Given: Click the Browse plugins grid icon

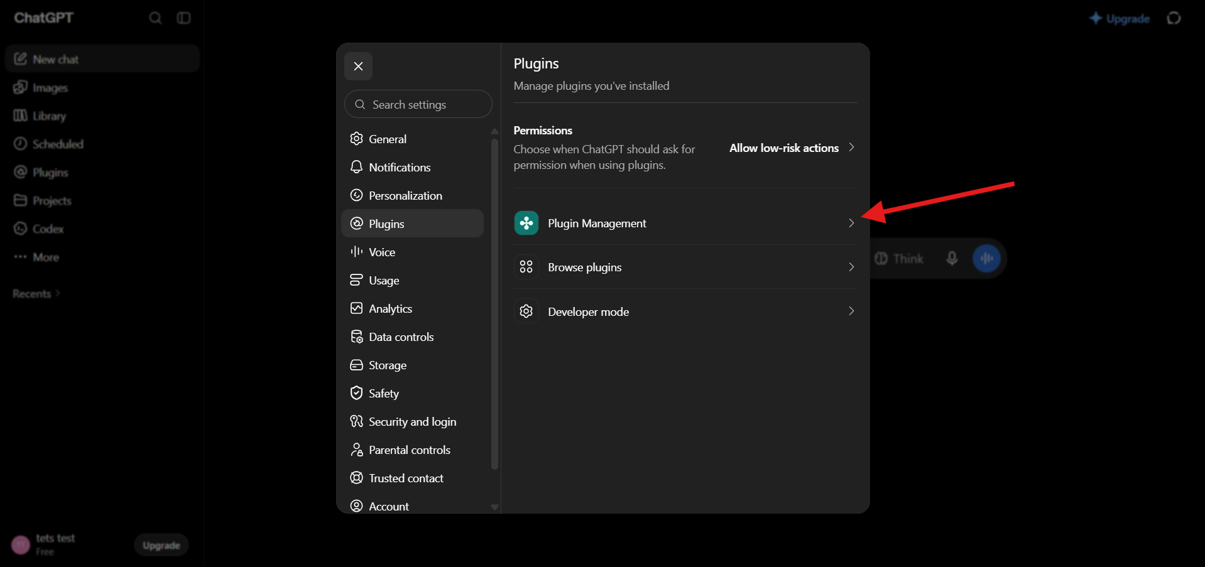Looking at the screenshot, I should pos(526,267).
